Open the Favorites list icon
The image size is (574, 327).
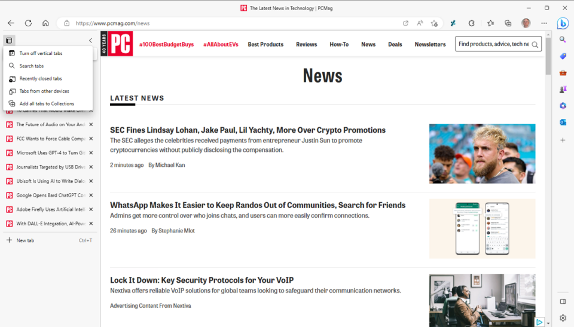coord(490,23)
